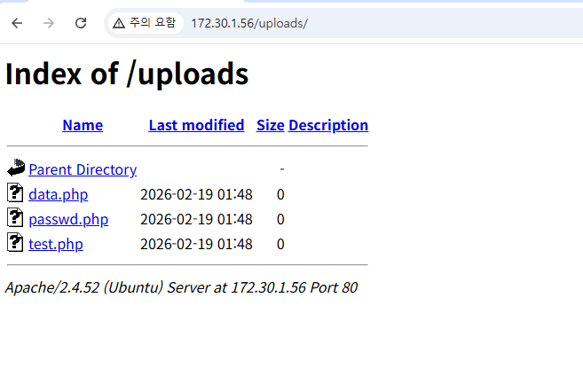Click the modified date of data.php
Image resolution: width=583 pixels, height=368 pixels.
point(196,194)
